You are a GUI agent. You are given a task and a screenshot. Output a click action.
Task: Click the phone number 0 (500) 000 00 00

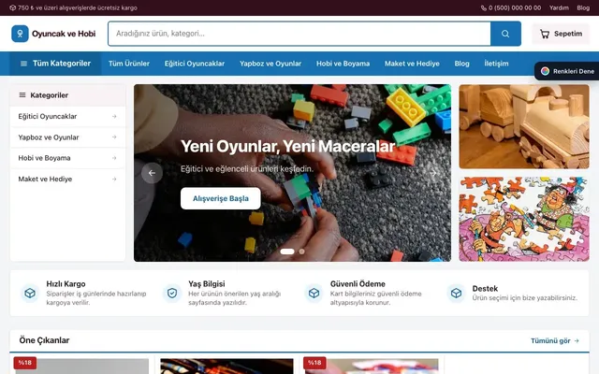pyautogui.click(x=515, y=7)
